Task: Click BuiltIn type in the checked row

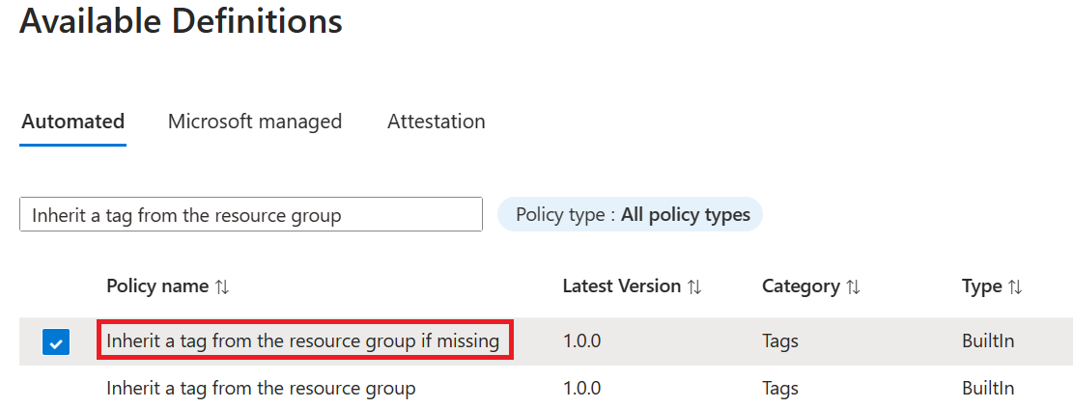Action: coord(988,341)
